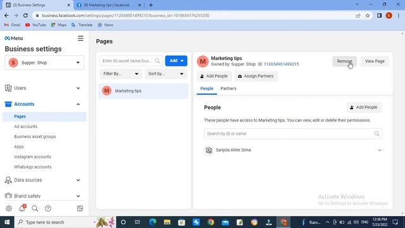
Task: Click Sanjida Akter Sima's profile icon
Action: tap(209, 150)
